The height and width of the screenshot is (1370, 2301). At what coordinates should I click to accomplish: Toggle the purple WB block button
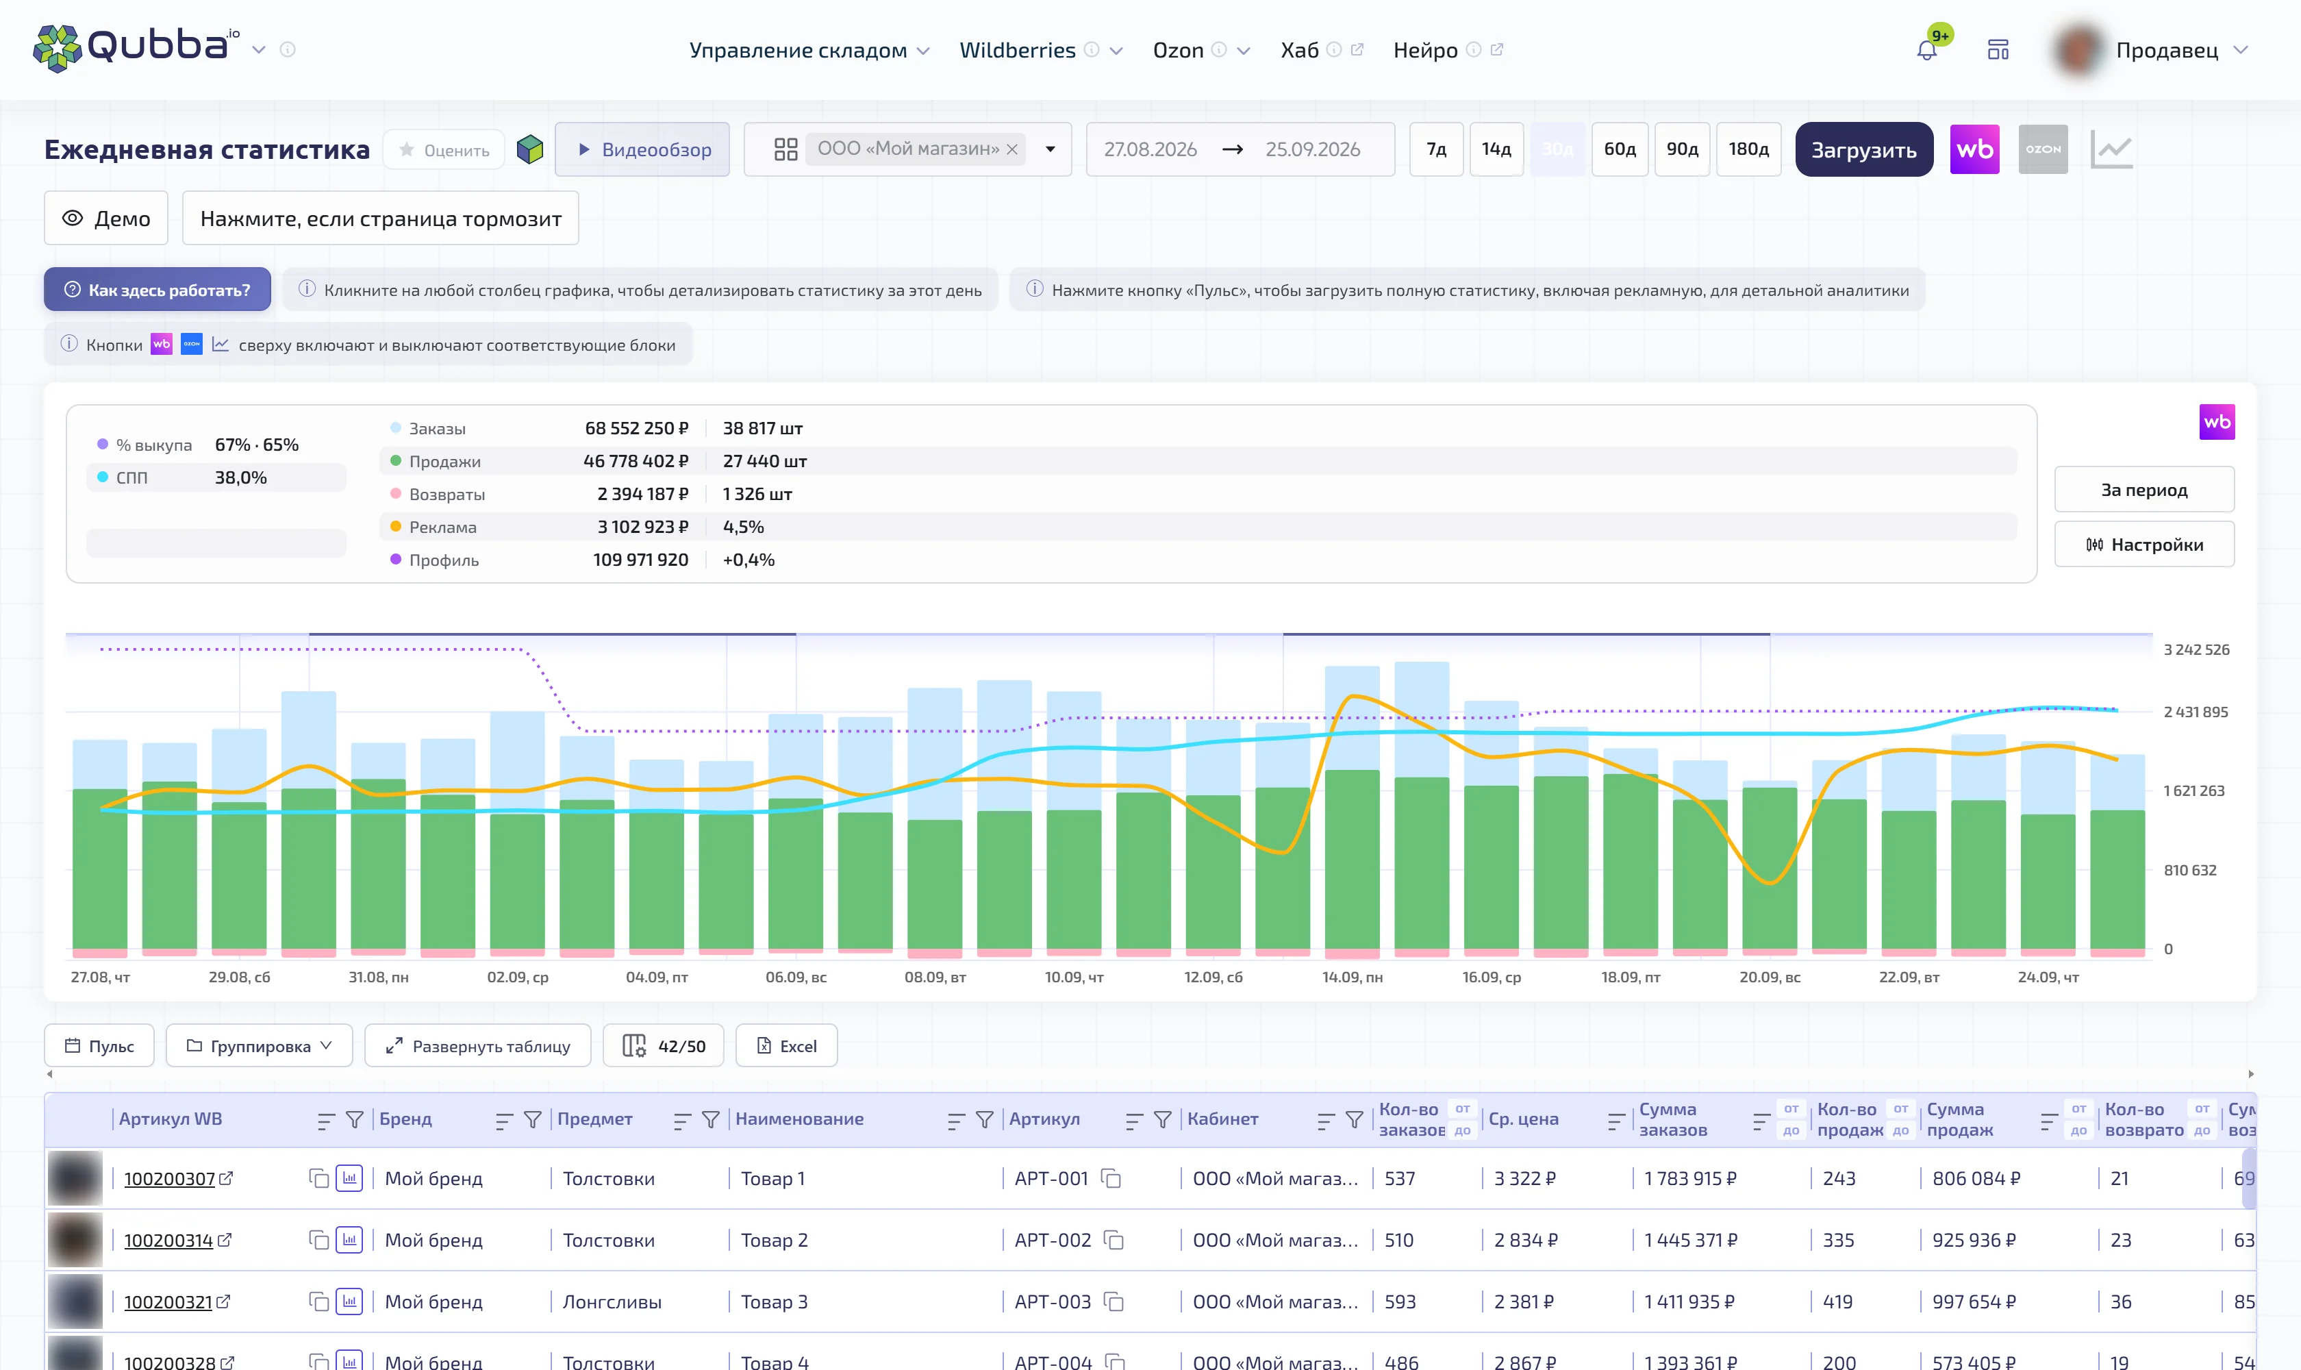click(x=1974, y=149)
